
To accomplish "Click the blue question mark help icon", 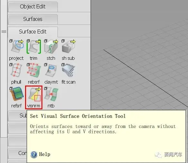I will [34, 155].
